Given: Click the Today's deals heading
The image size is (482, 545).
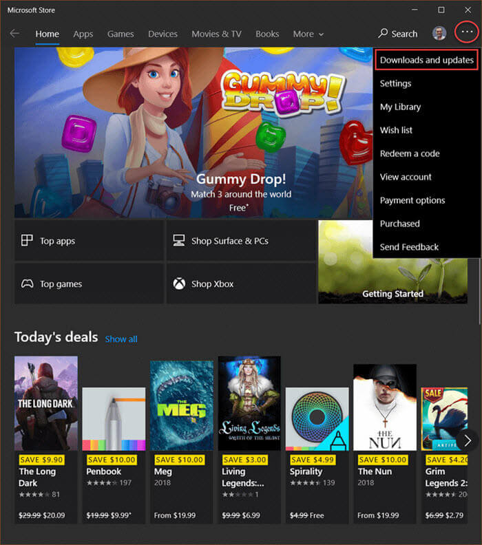Looking at the screenshot, I should [56, 337].
